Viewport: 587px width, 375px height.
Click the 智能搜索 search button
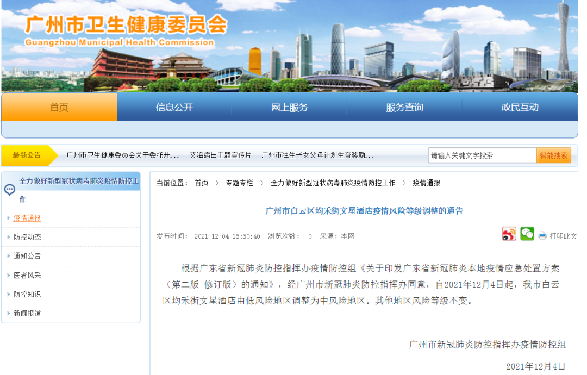click(554, 155)
